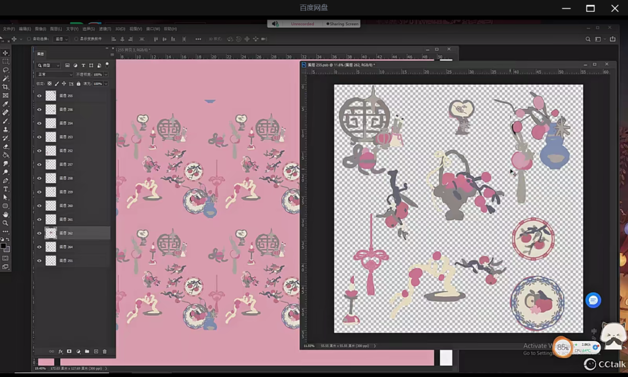Select the Magic Wand tool
628x377 pixels.
6,78
